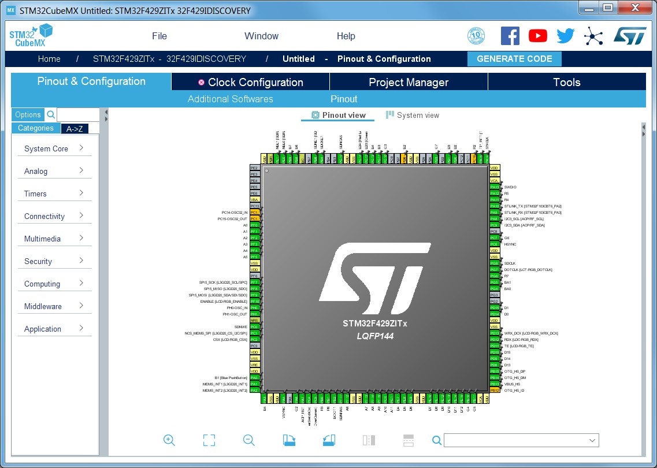The width and height of the screenshot is (657, 468).
Task: Switch to the Clock Configuration tab
Action: click(x=251, y=82)
